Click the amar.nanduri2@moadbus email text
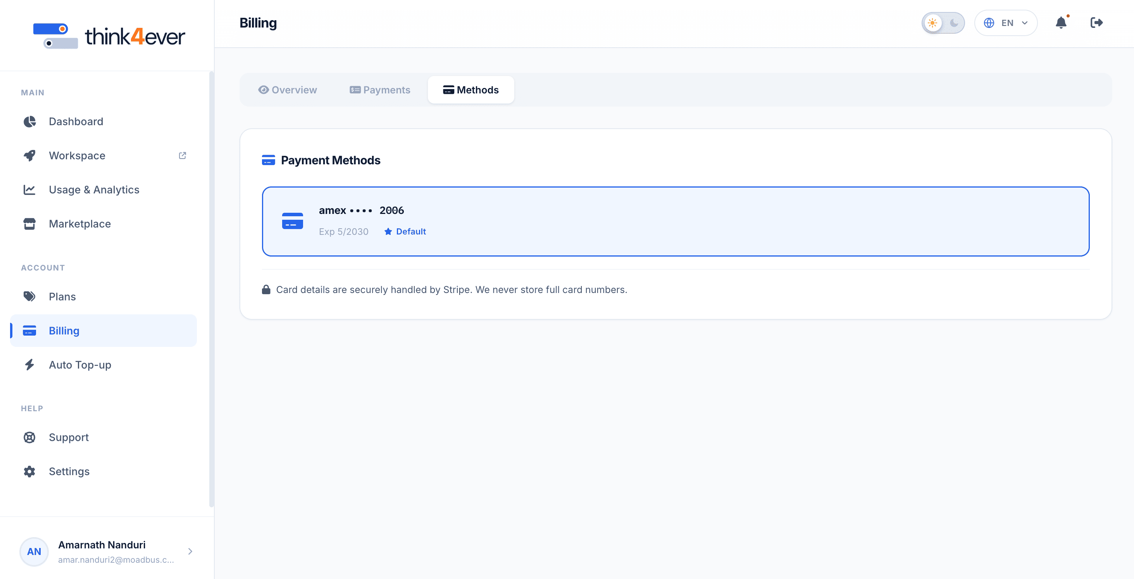 [x=116, y=560]
